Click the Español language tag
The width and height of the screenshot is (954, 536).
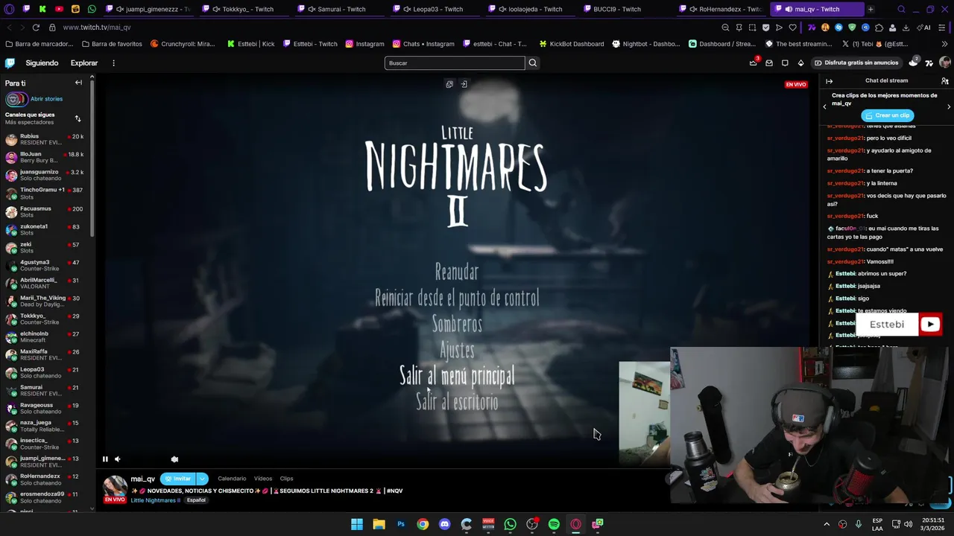pyautogui.click(x=196, y=500)
